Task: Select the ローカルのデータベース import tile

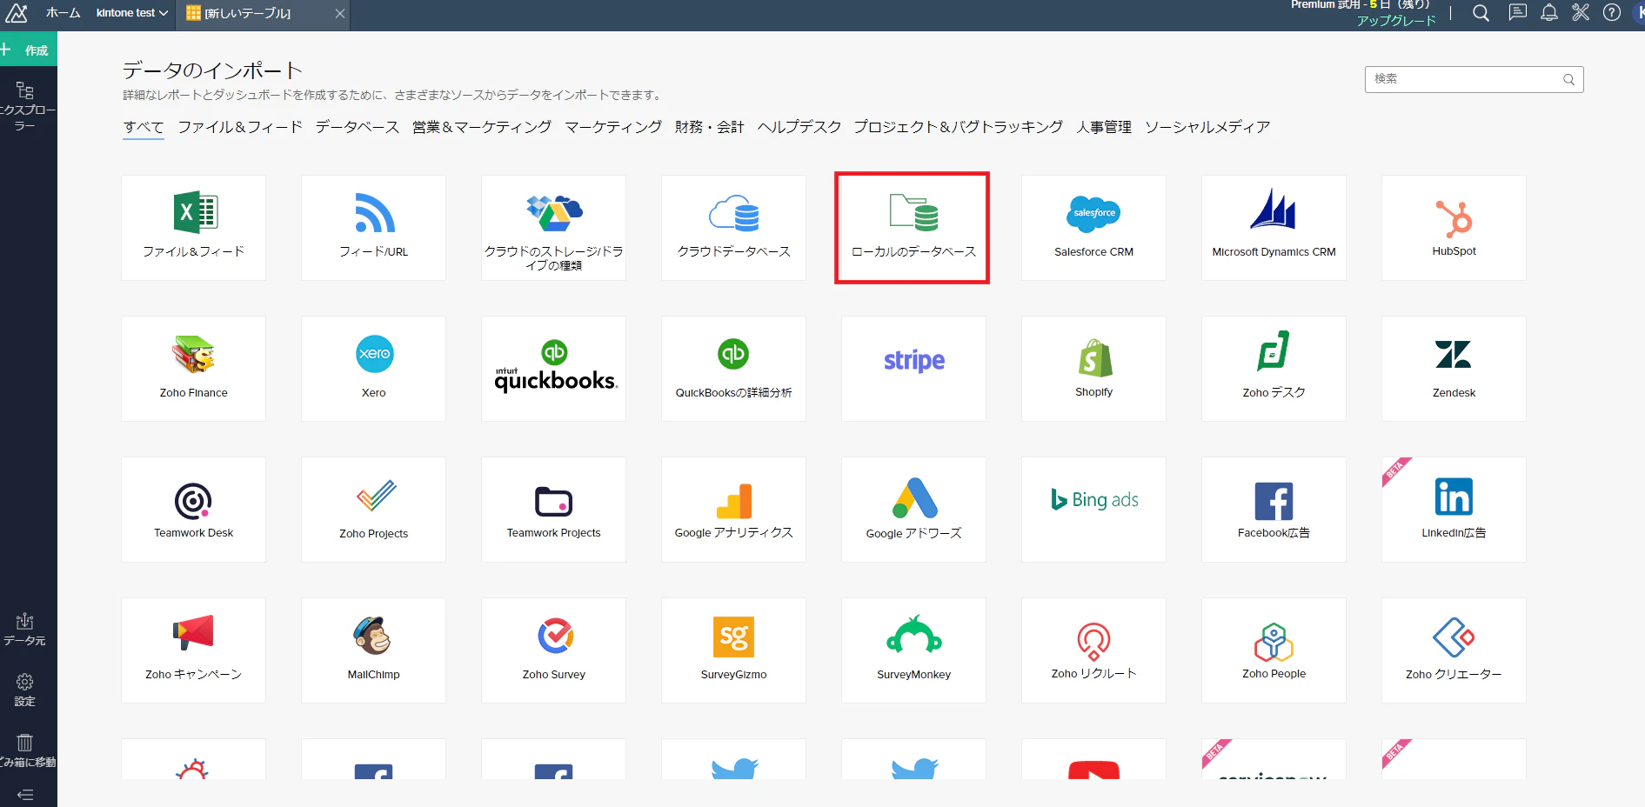Action: click(913, 228)
